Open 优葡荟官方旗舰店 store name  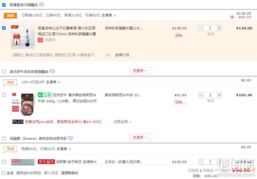click(24, 5)
